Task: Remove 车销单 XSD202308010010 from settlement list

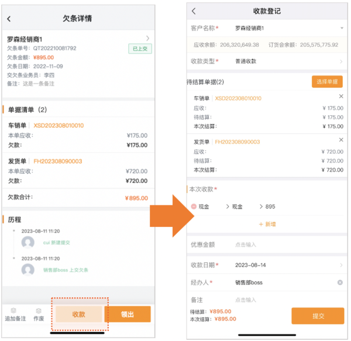Action: pos(341,96)
